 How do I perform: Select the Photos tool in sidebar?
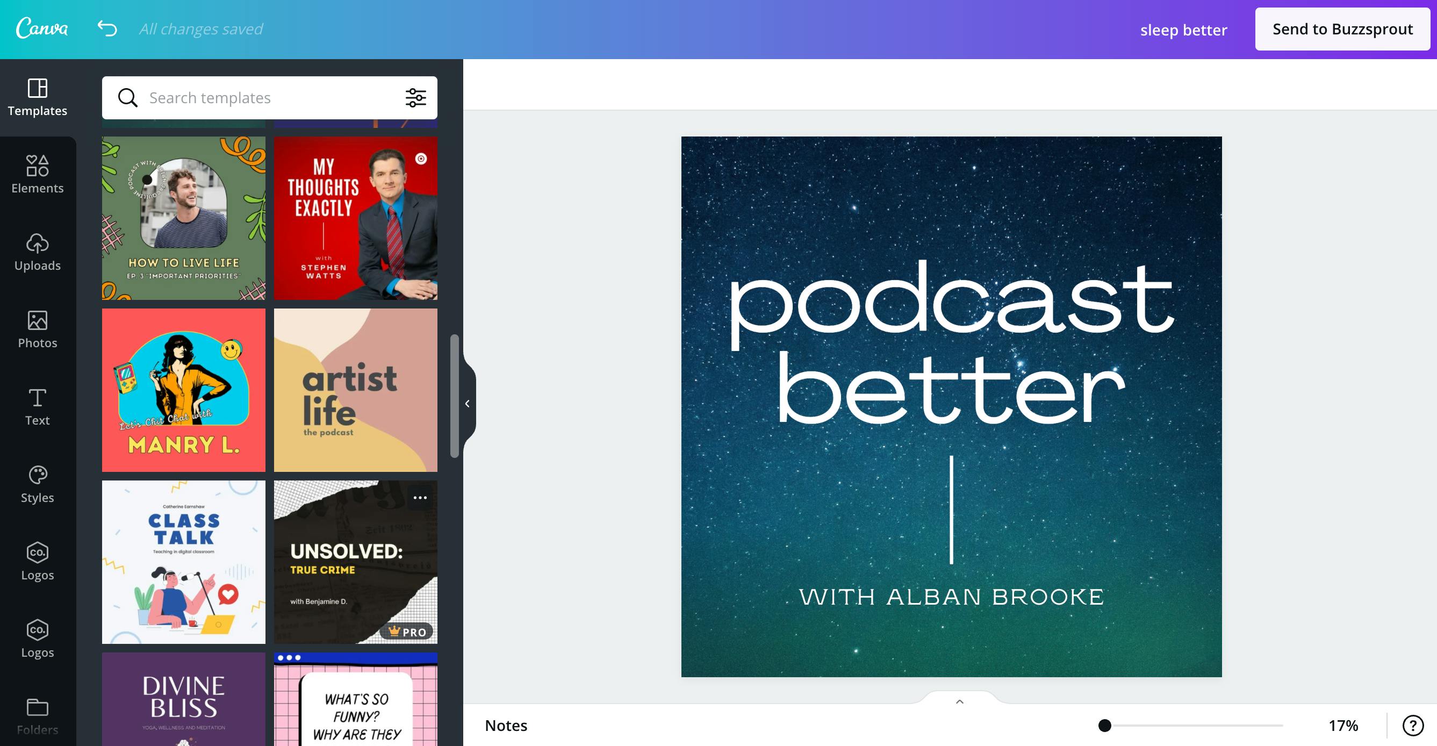[x=38, y=328]
